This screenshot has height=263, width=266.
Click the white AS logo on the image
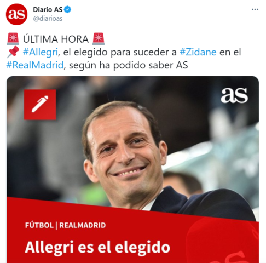(x=234, y=95)
